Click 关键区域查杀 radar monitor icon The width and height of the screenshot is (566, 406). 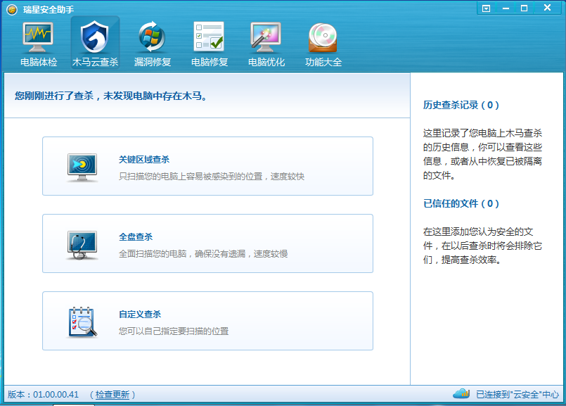(x=82, y=167)
